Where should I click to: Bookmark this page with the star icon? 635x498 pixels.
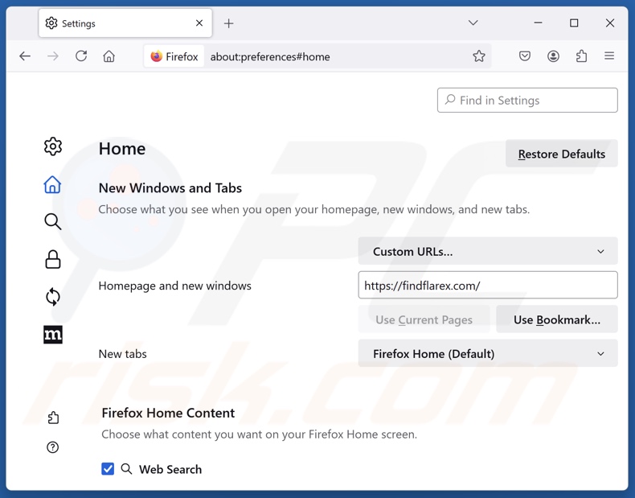(x=479, y=56)
